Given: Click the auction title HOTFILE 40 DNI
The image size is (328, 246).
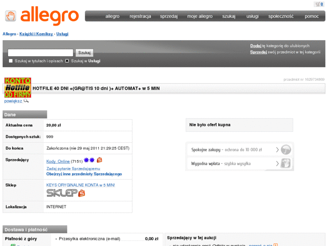Looking at the screenshot, I should point(96,88).
